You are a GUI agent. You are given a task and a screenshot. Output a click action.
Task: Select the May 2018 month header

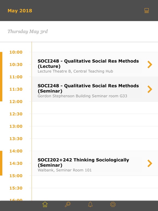pyautogui.click(x=20, y=11)
